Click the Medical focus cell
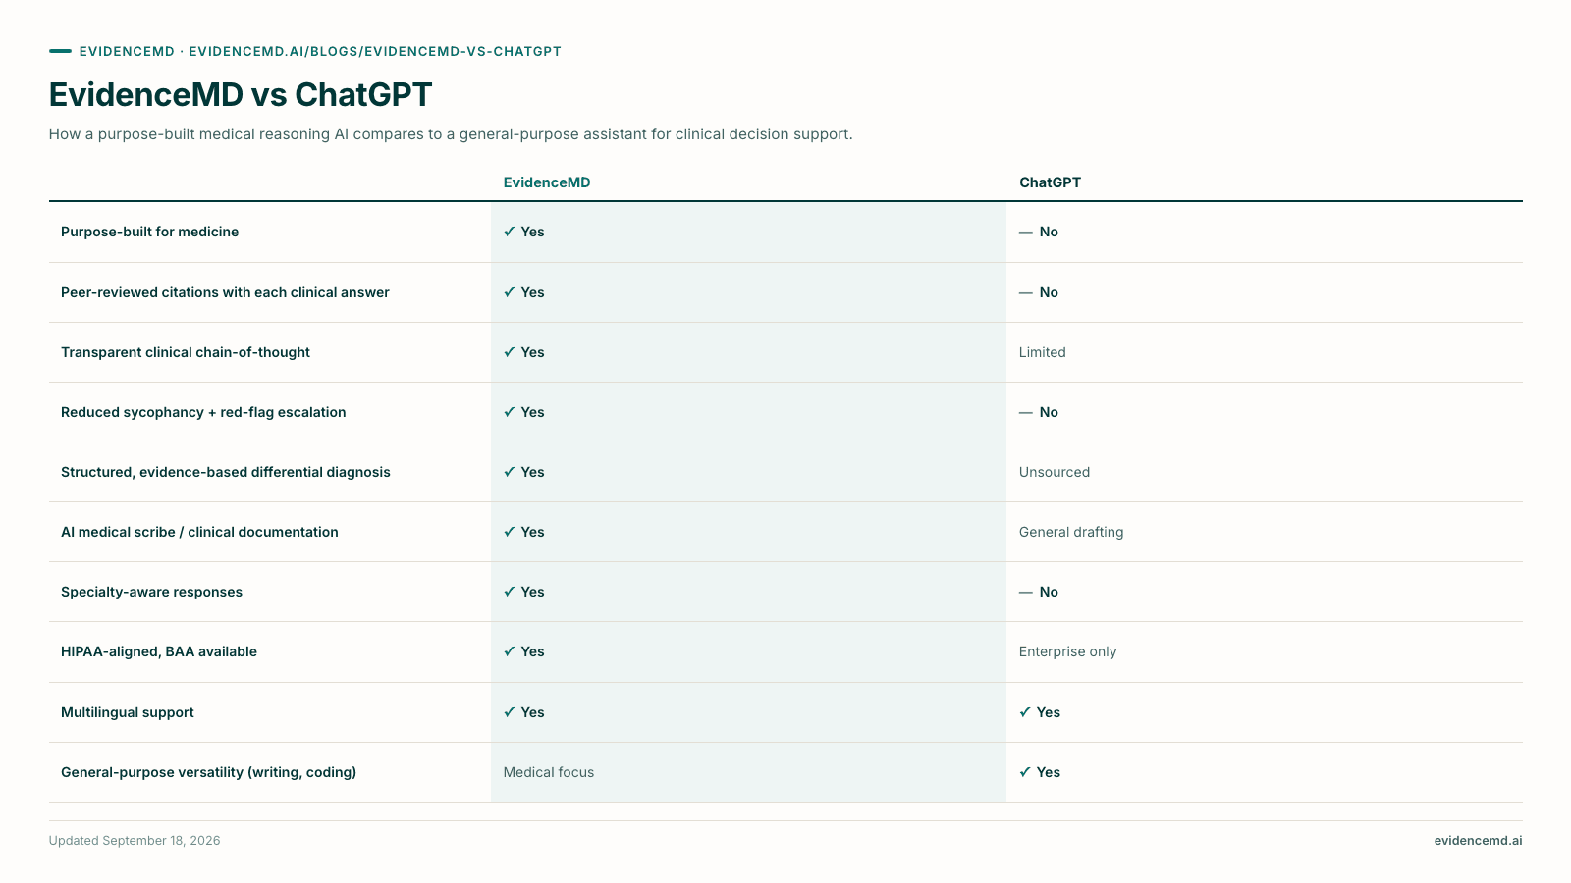The height and width of the screenshot is (883, 1571). click(x=549, y=772)
